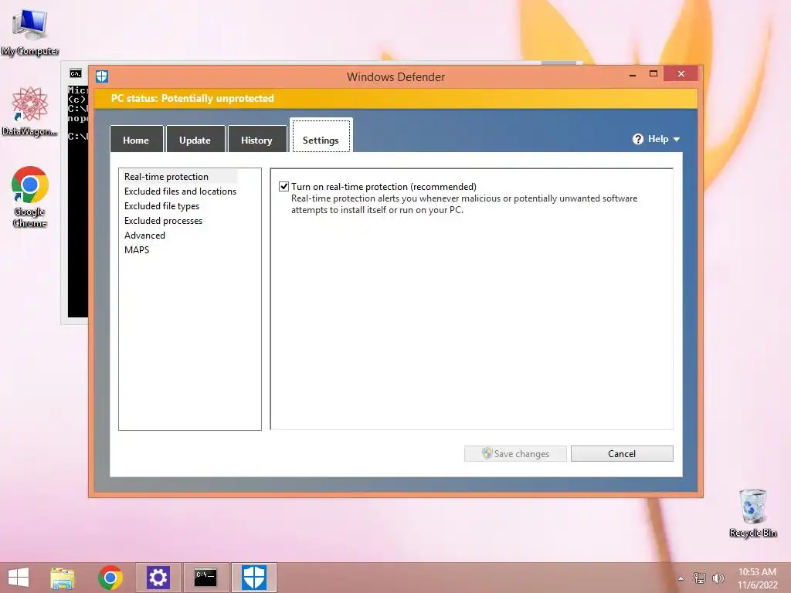Click the Command Prompt window title icon
This screenshot has height=593, width=791.
[x=76, y=73]
